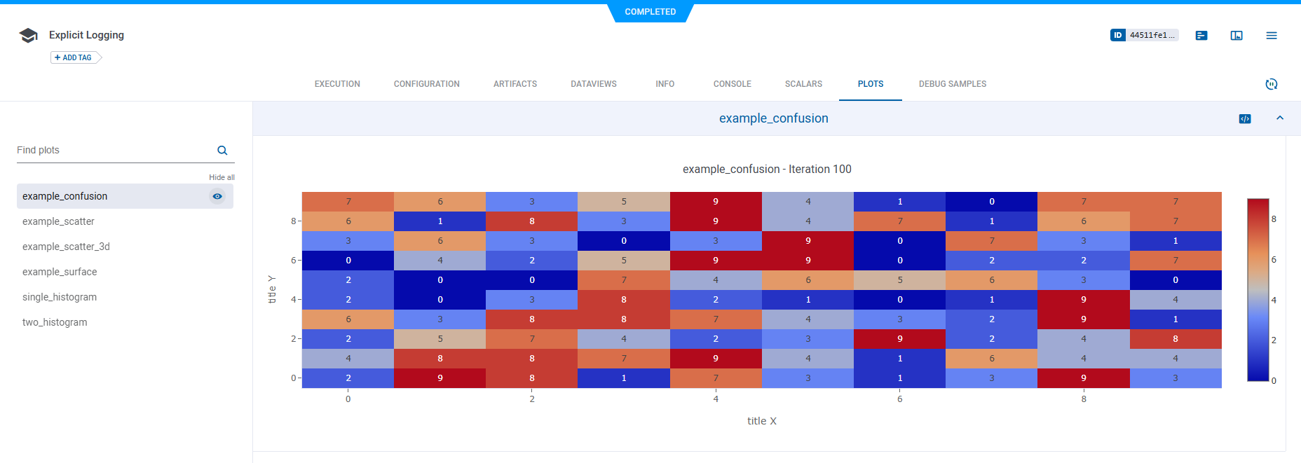The image size is (1301, 463).
Task: Switch to the SCALARS tab
Action: pyautogui.click(x=803, y=84)
